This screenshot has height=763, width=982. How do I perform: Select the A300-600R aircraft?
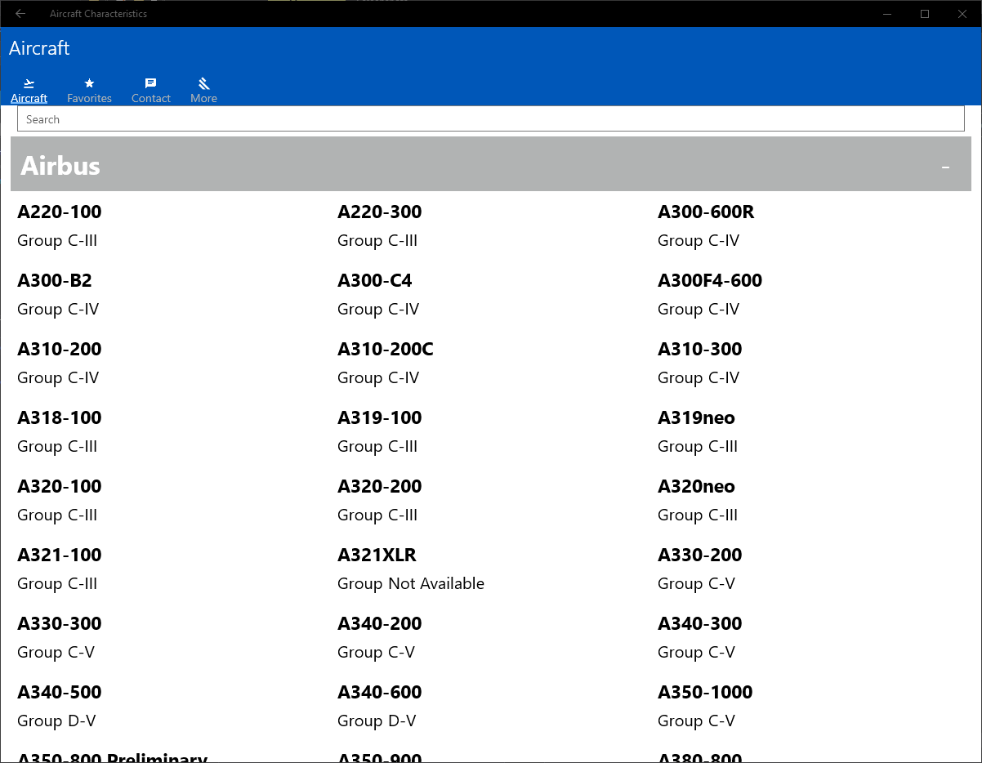pos(706,212)
